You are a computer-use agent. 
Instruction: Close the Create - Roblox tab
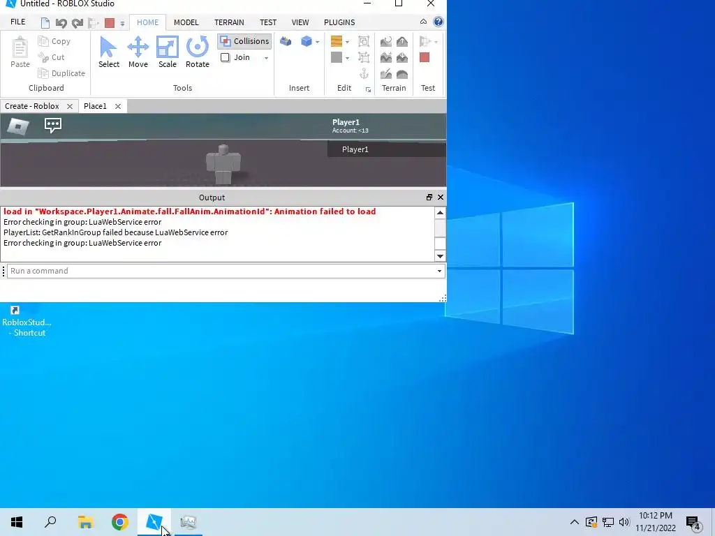pyautogui.click(x=70, y=106)
